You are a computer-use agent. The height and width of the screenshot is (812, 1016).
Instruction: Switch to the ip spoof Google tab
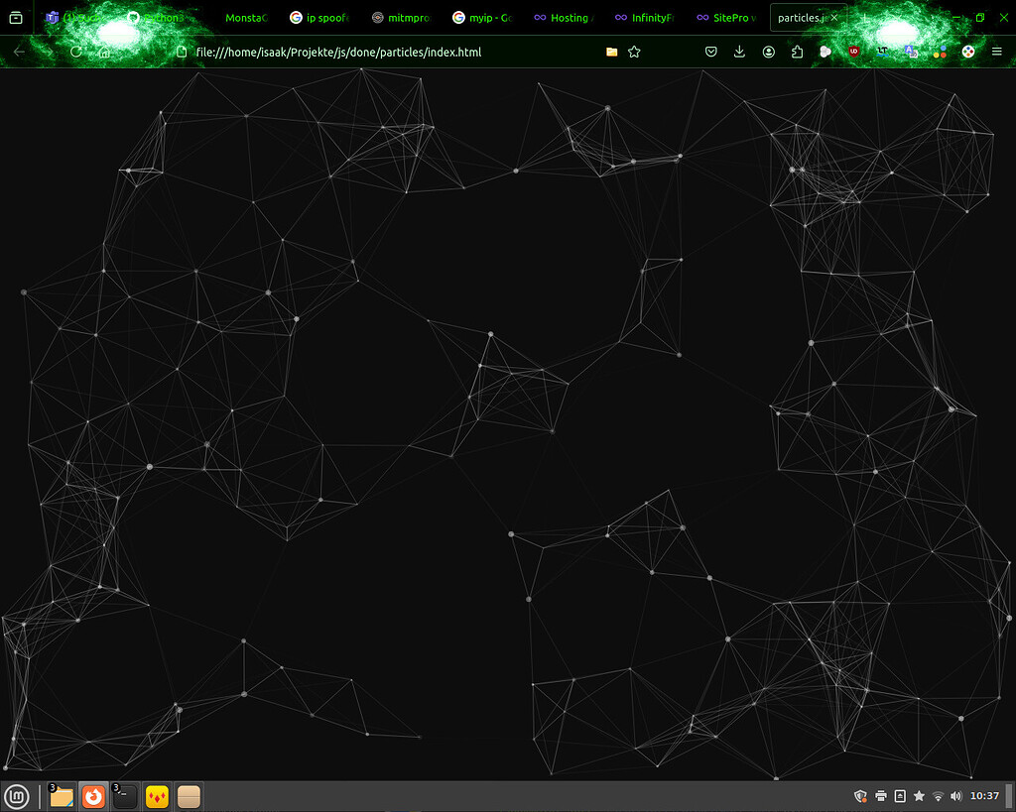pos(319,18)
